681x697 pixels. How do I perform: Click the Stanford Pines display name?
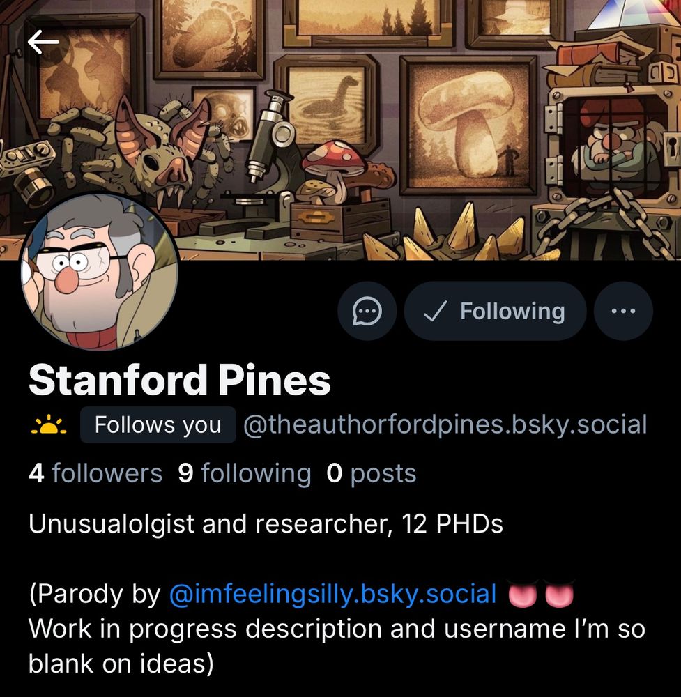click(x=180, y=380)
